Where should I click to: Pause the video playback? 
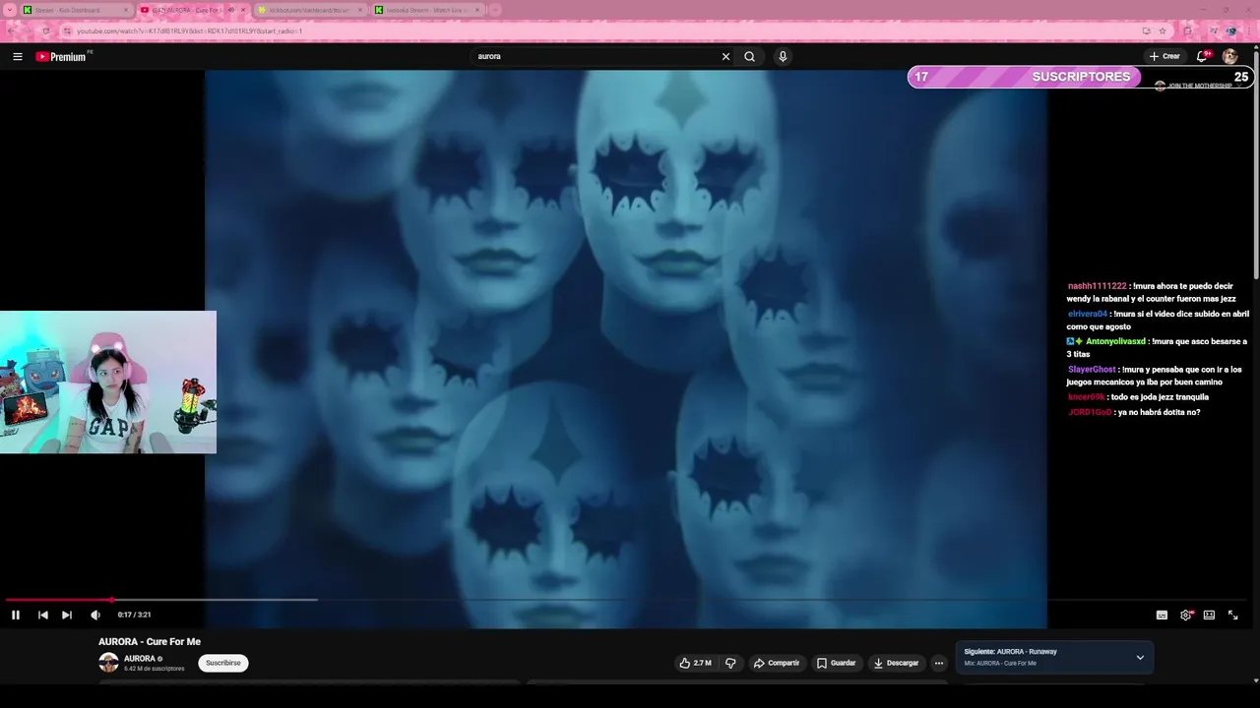tap(16, 615)
